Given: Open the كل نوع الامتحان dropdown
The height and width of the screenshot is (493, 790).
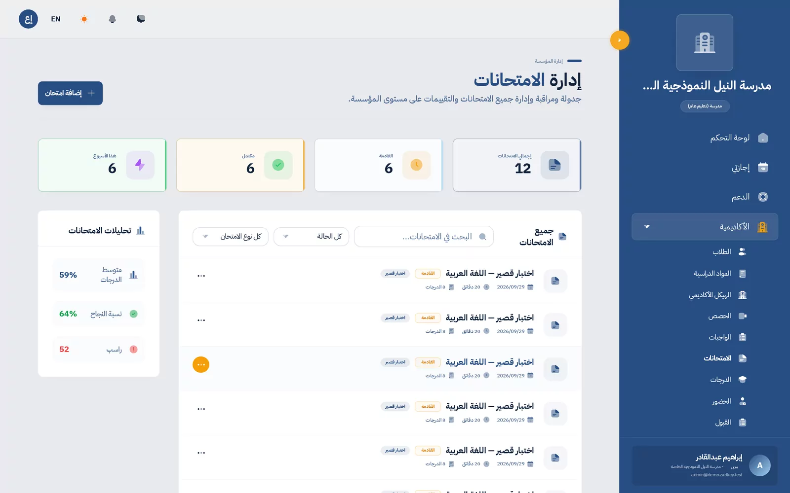Looking at the screenshot, I should (x=231, y=237).
